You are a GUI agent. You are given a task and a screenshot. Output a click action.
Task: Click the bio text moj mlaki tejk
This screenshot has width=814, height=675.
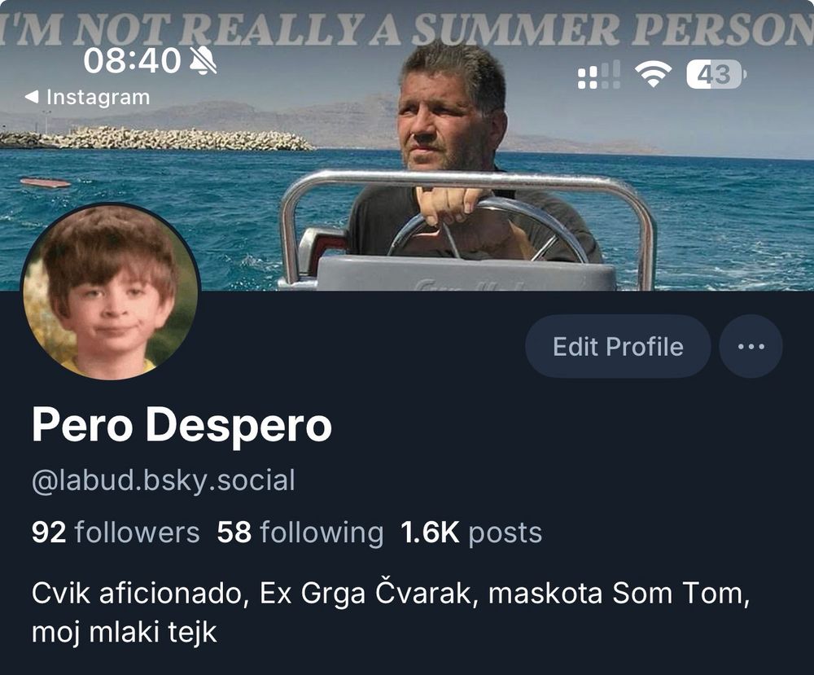[x=124, y=633]
